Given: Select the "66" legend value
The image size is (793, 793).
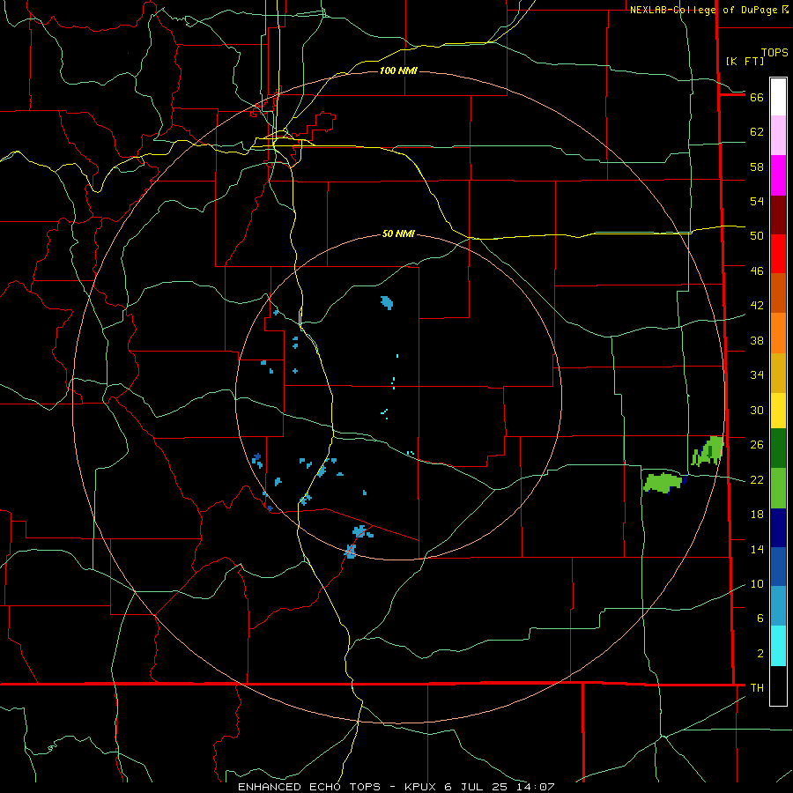Looking at the screenshot, I should coord(757,98).
